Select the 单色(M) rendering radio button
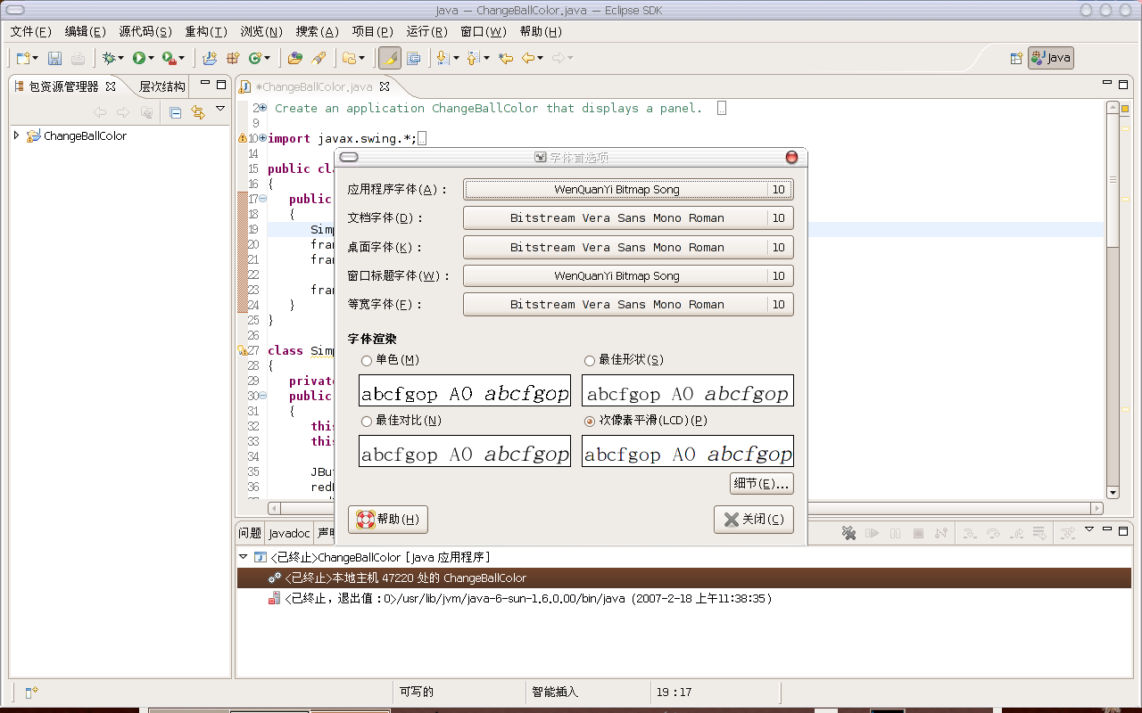 coord(367,361)
